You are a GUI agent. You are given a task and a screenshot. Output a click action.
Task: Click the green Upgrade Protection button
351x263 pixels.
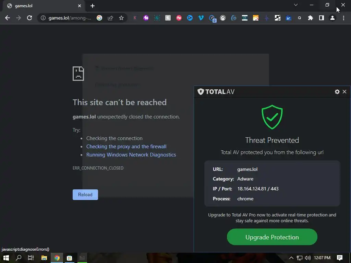click(x=272, y=237)
